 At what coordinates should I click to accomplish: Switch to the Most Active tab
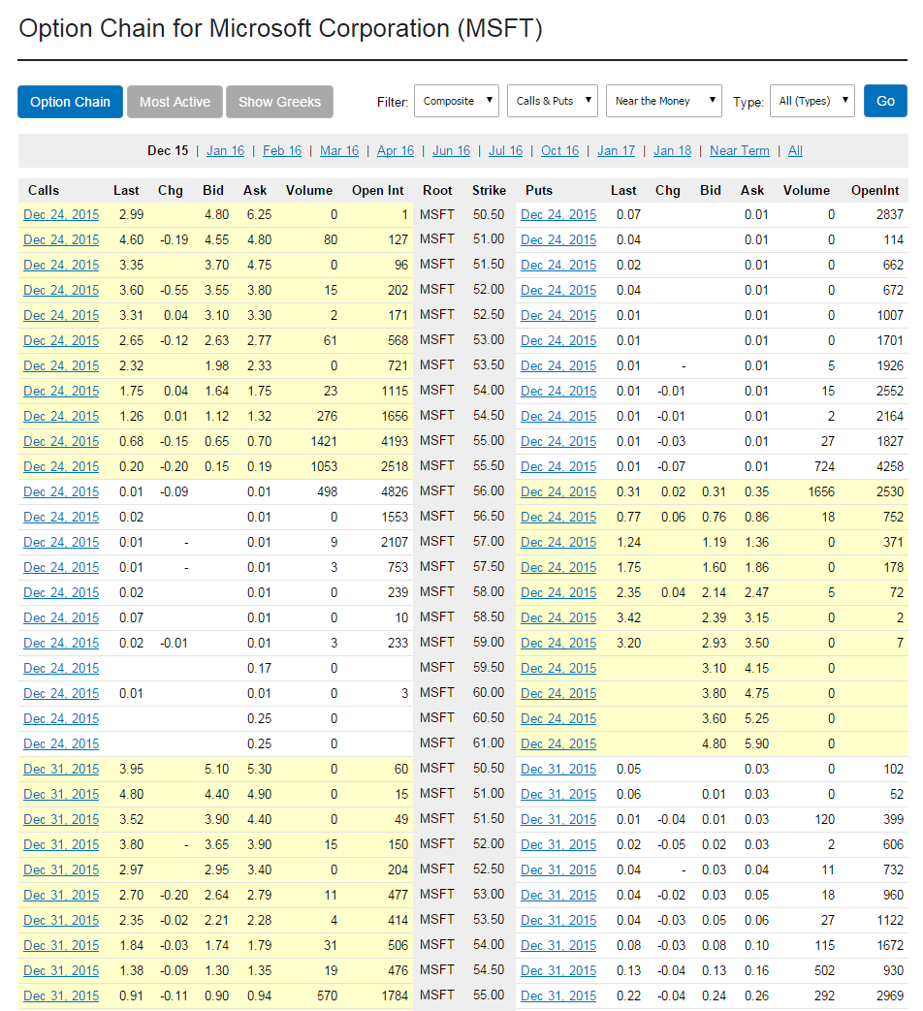(175, 102)
